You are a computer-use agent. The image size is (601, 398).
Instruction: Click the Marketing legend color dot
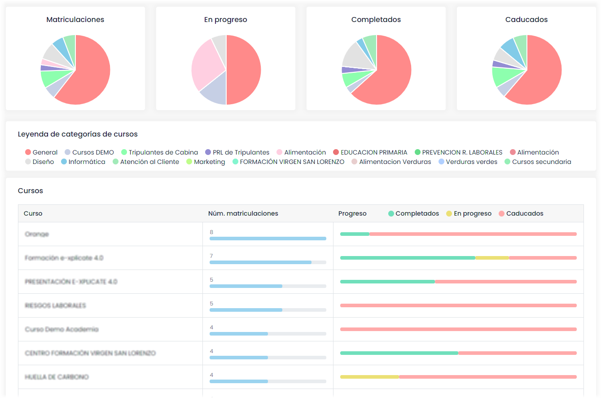(189, 162)
